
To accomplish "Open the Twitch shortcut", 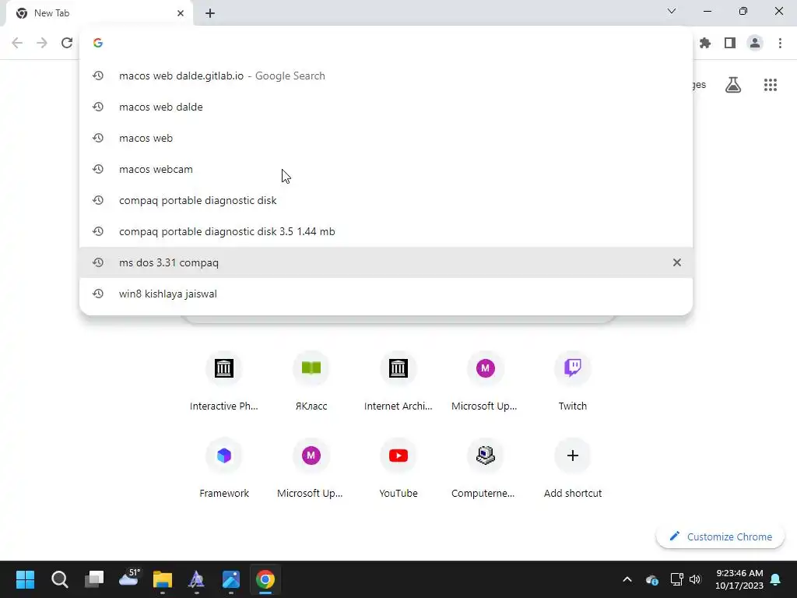I will click(572, 380).
